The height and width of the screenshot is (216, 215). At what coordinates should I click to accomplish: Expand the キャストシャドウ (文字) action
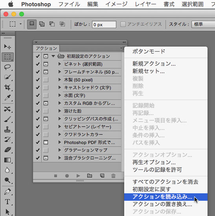60,88
